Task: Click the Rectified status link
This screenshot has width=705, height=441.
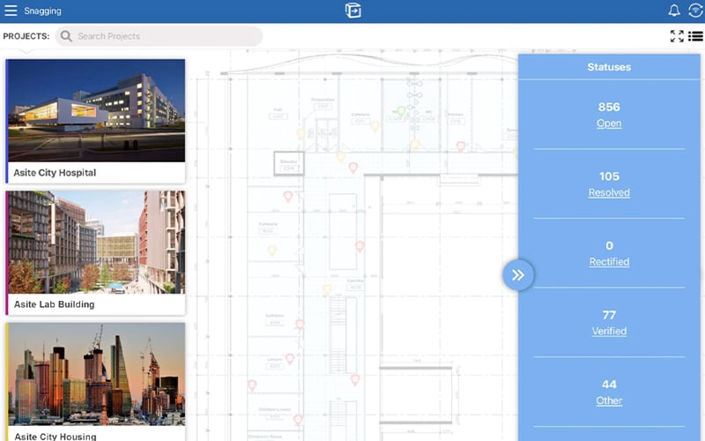Action: coord(609,262)
